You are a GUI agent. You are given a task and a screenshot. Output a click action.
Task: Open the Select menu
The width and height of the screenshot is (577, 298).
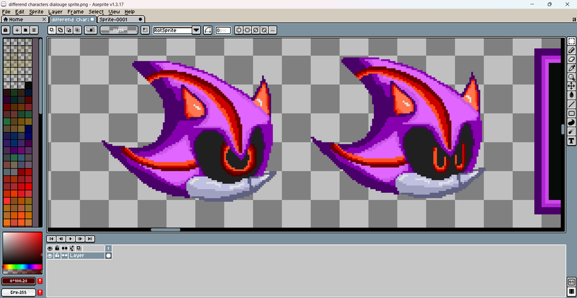tap(96, 12)
